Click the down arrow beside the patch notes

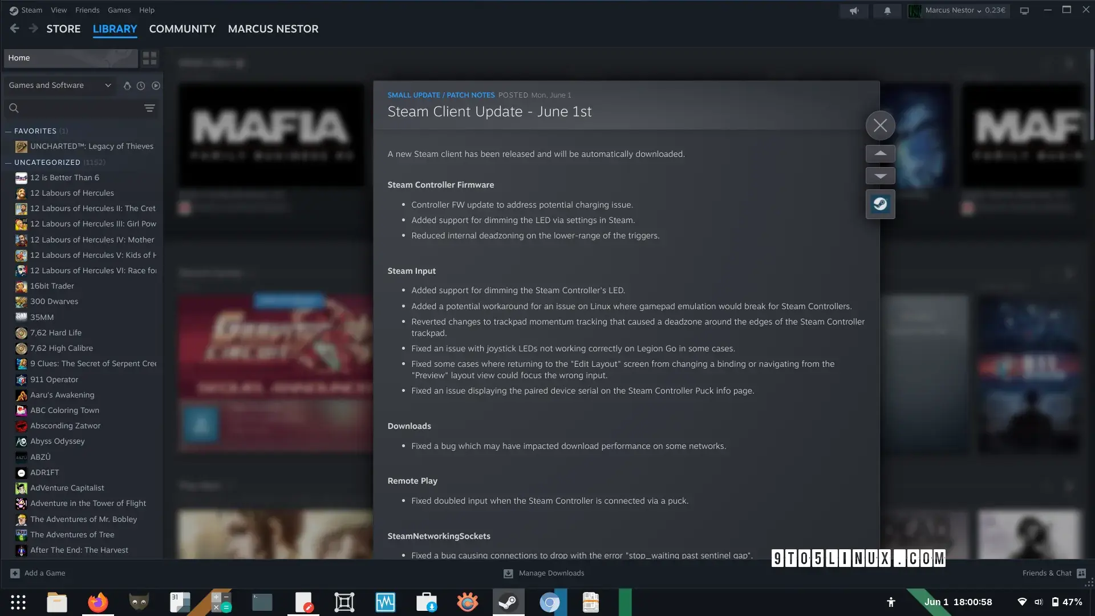(x=880, y=176)
